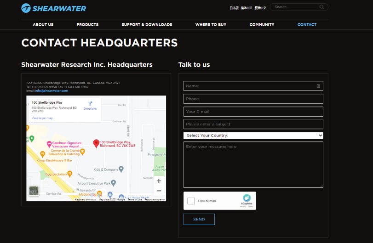
Task: Focus the Phone input field
Action: [x=253, y=99]
